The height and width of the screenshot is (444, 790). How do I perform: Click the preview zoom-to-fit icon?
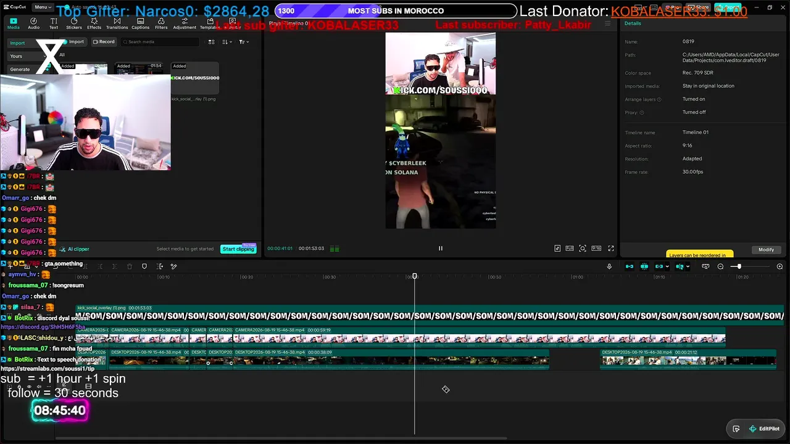583,249
